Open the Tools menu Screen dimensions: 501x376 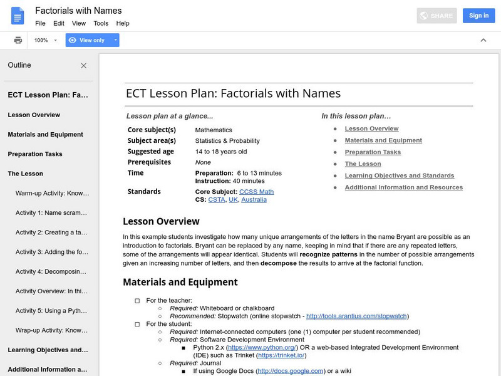pyautogui.click(x=101, y=23)
